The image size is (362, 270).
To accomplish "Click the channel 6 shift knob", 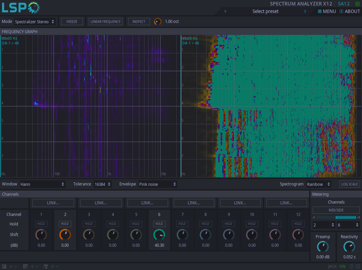I will tap(159, 234).
